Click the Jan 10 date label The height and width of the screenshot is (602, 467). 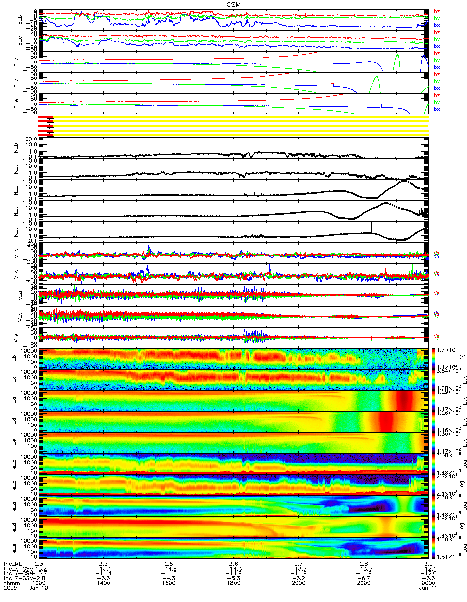click(x=39, y=587)
